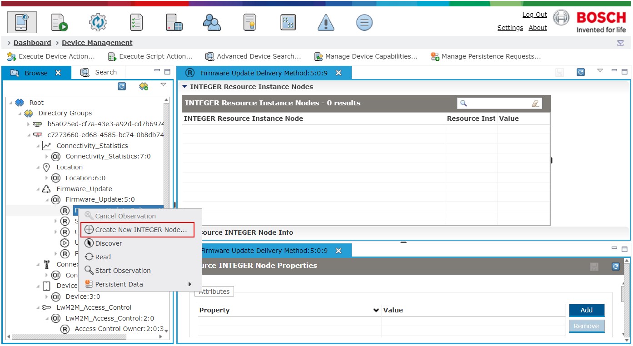Select Create New INTEGER Node menu entry

coord(137,230)
